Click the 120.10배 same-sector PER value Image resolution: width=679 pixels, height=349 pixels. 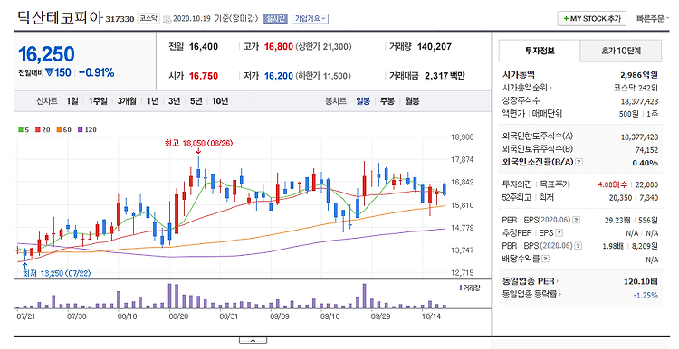coord(641,281)
